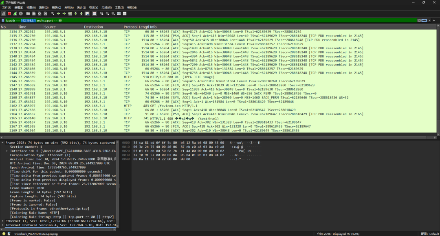This screenshot has width=440, height=236.
Task: Select packet 2145 HTTP/1.0 200 OK row
Action: coord(218,77)
